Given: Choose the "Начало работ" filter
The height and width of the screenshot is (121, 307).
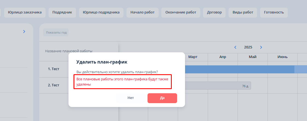Looking at the screenshot, I should [142, 12].
